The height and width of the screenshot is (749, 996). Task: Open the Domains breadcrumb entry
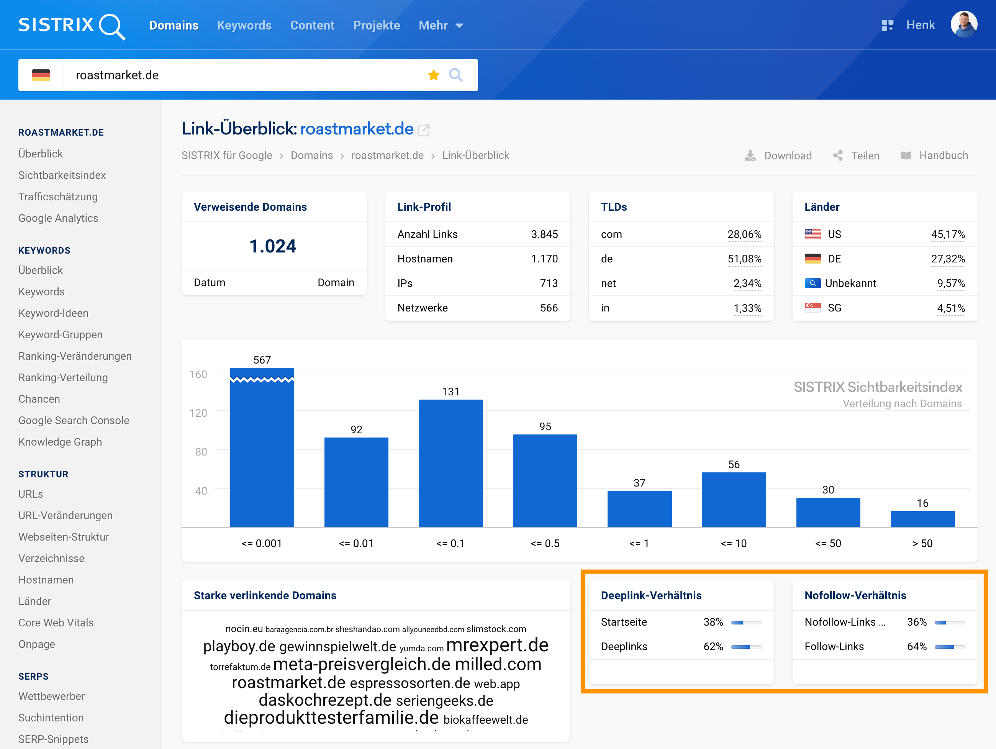tap(311, 155)
